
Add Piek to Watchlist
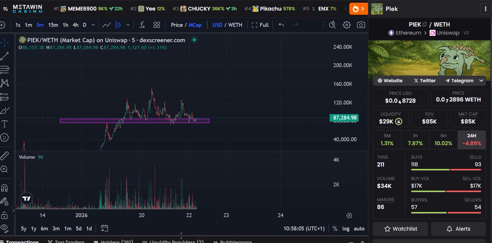(400, 229)
